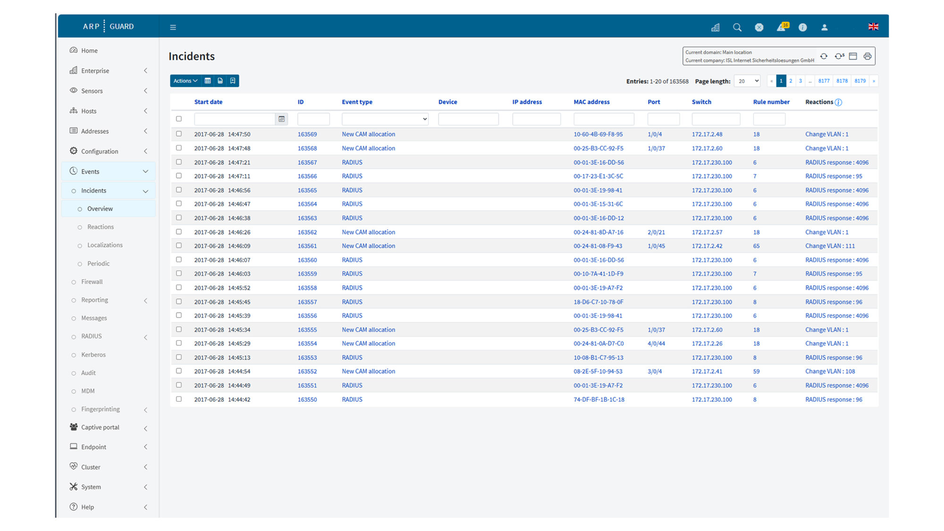
Task: Click the print icon near domain info
Action: click(867, 56)
